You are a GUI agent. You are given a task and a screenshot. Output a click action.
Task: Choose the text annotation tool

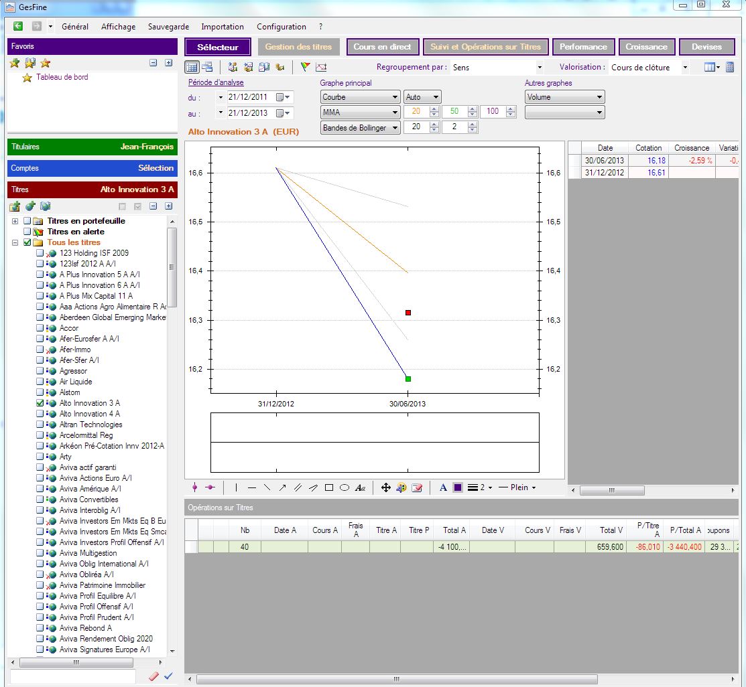point(361,488)
